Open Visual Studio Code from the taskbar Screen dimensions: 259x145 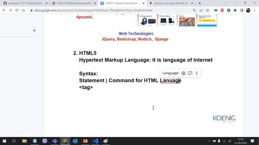point(96,141)
